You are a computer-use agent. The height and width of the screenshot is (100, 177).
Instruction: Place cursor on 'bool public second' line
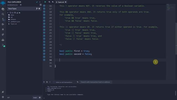click(76, 54)
